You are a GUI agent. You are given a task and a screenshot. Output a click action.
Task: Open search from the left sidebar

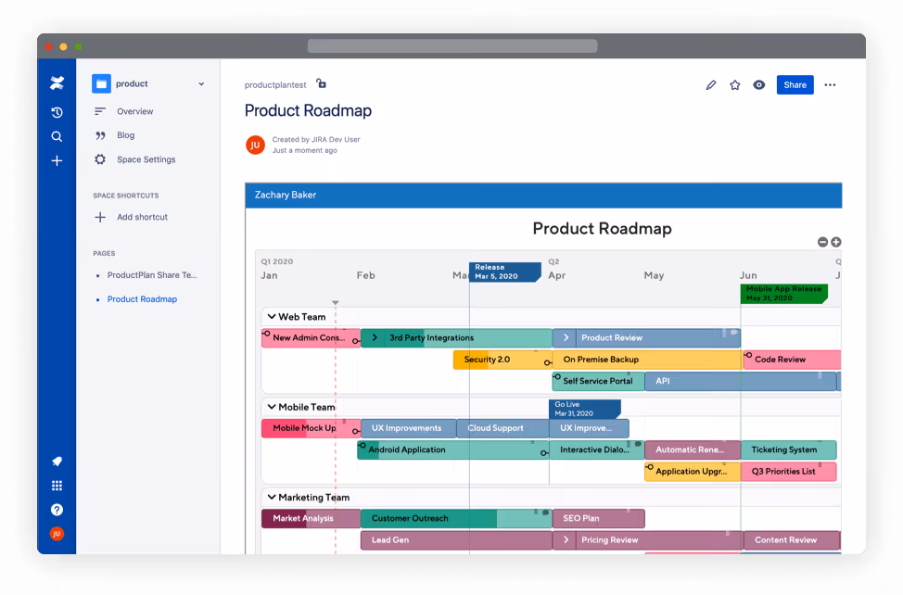click(57, 135)
